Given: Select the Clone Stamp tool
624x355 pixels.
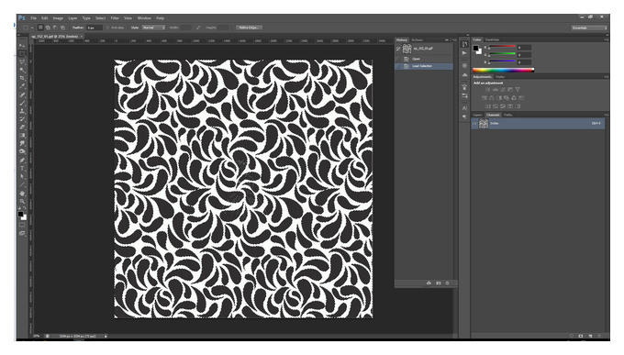Looking at the screenshot, I should (22, 111).
